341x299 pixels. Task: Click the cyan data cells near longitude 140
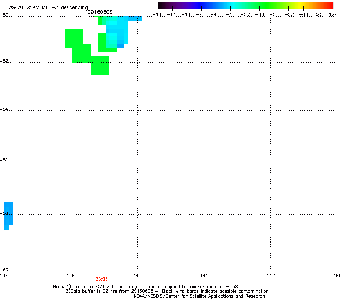117,33
